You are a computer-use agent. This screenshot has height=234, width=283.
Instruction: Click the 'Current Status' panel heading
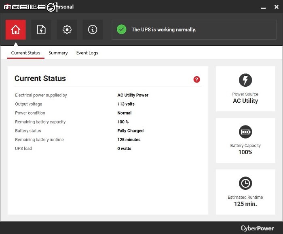click(40, 79)
